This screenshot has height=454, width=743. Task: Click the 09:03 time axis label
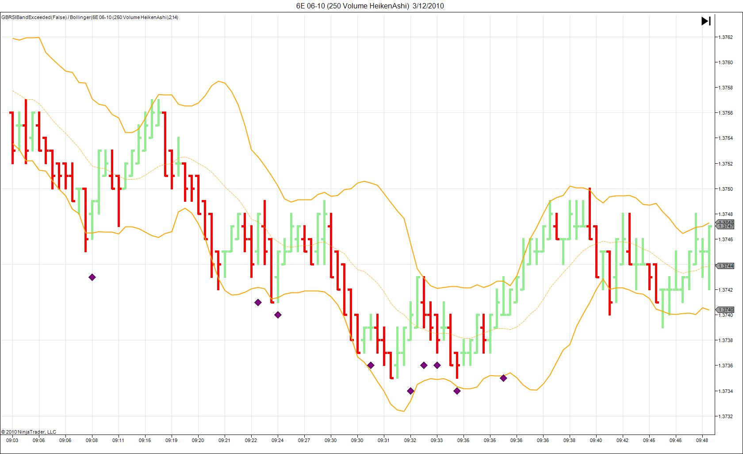(x=12, y=440)
